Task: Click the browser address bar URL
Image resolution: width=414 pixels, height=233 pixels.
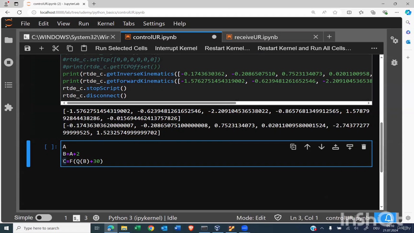Action: pos(92,12)
